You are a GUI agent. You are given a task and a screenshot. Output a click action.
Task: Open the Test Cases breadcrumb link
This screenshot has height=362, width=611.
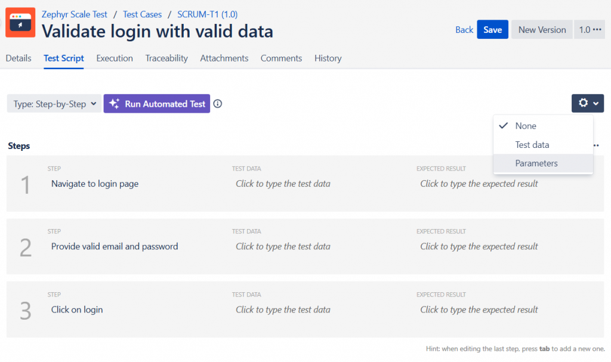(142, 14)
